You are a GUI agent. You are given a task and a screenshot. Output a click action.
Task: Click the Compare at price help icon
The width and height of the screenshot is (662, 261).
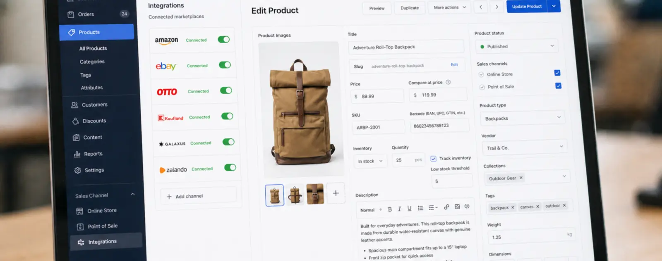[448, 82]
